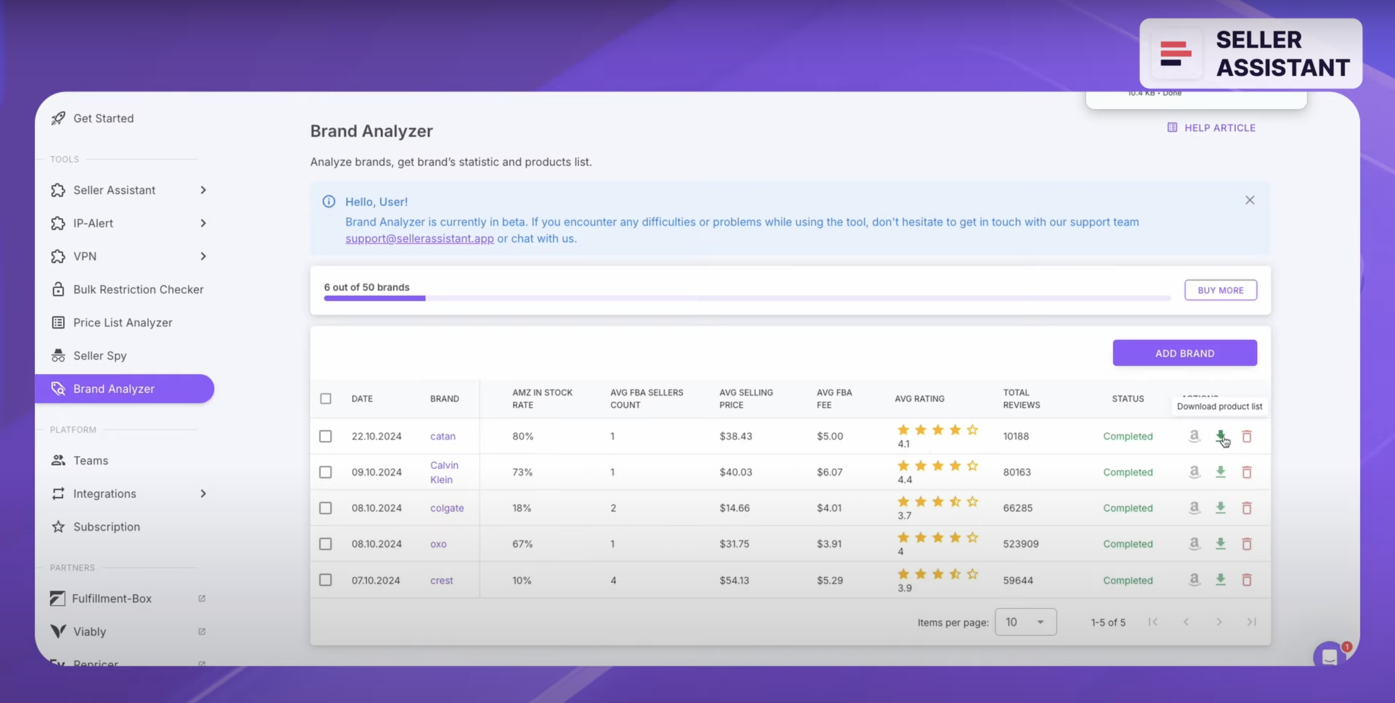Download product list for Calvin Klein

1221,472
